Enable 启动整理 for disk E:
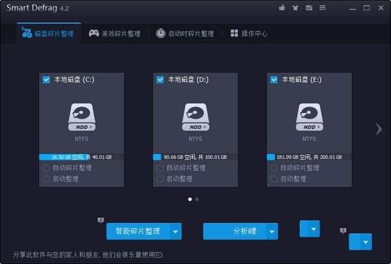The height and width of the screenshot is (264, 391). pos(274,179)
